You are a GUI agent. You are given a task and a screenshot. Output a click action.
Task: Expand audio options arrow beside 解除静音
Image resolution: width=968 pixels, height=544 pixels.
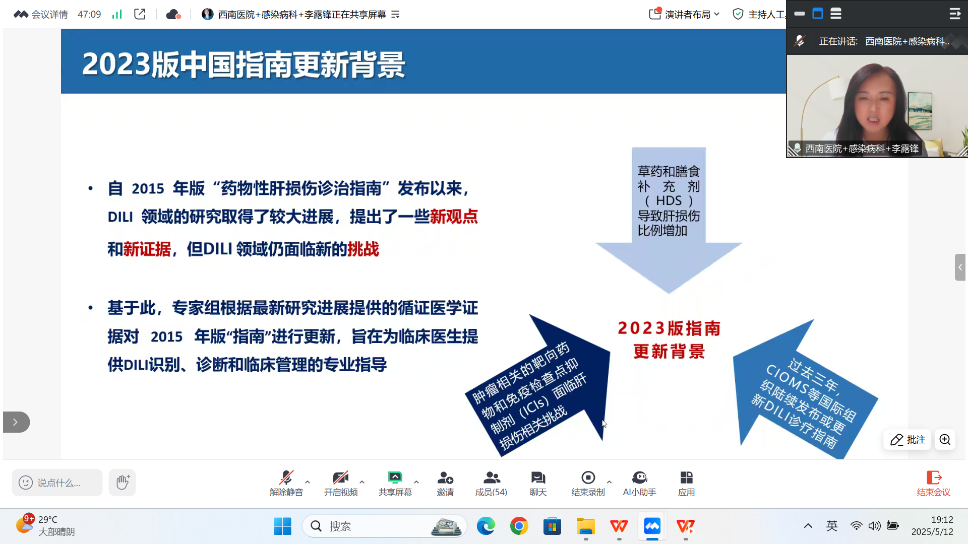(x=308, y=482)
